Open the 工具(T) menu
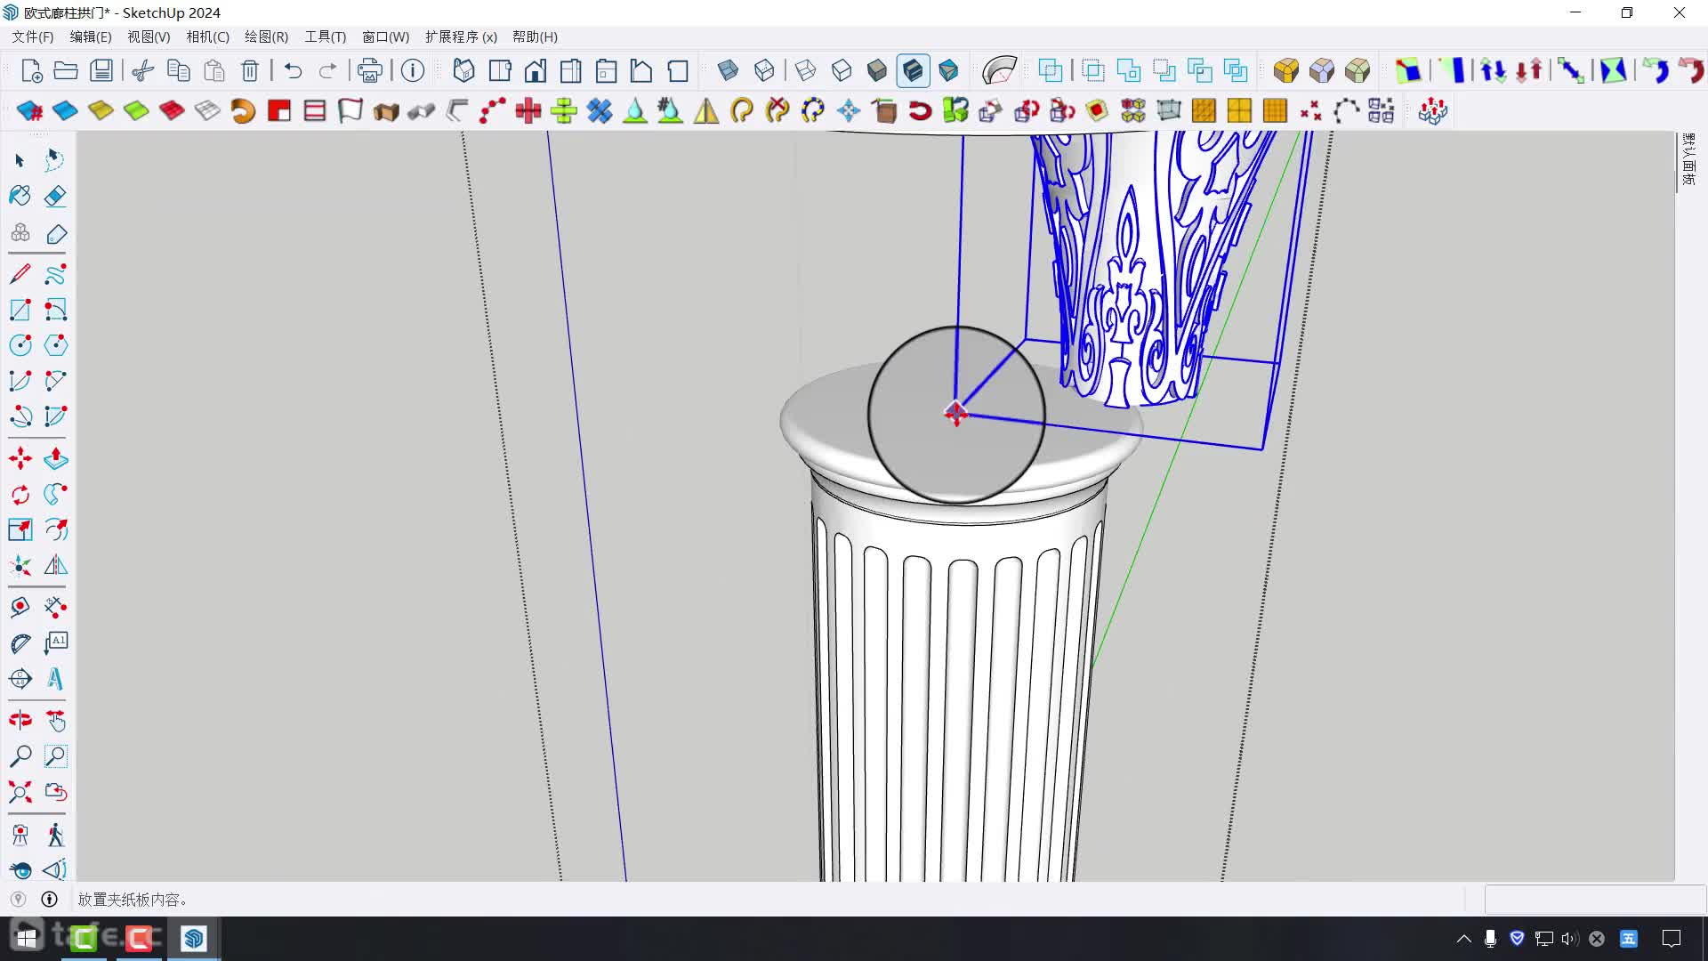 (325, 36)
